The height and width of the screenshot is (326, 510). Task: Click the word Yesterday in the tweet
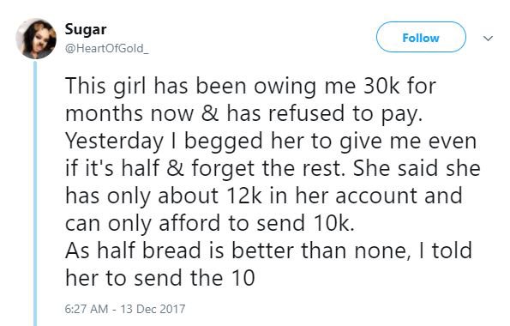(114, 142)
